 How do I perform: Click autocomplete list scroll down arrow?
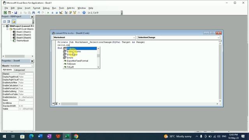click(98, 67)
